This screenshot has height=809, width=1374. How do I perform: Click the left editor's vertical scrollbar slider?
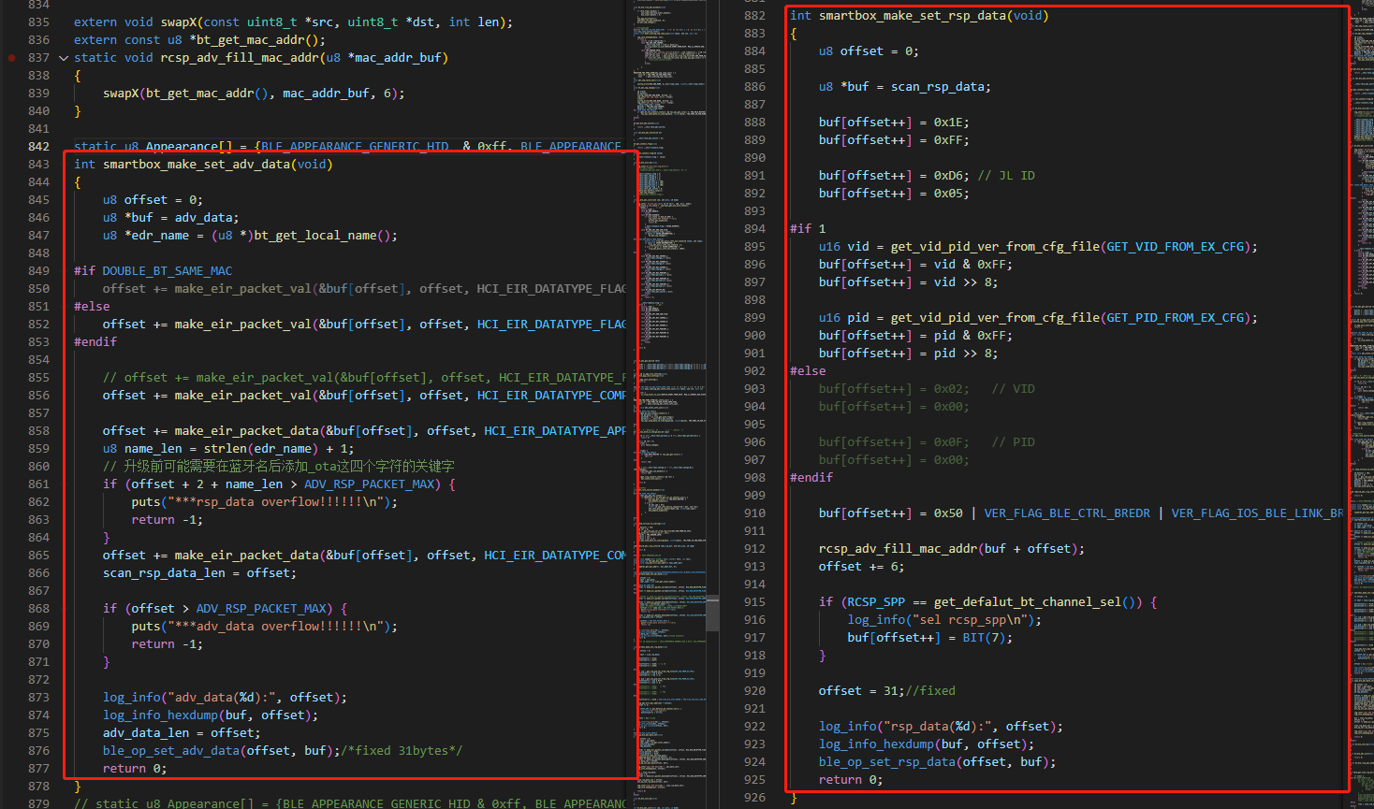[x=713, y=613]
